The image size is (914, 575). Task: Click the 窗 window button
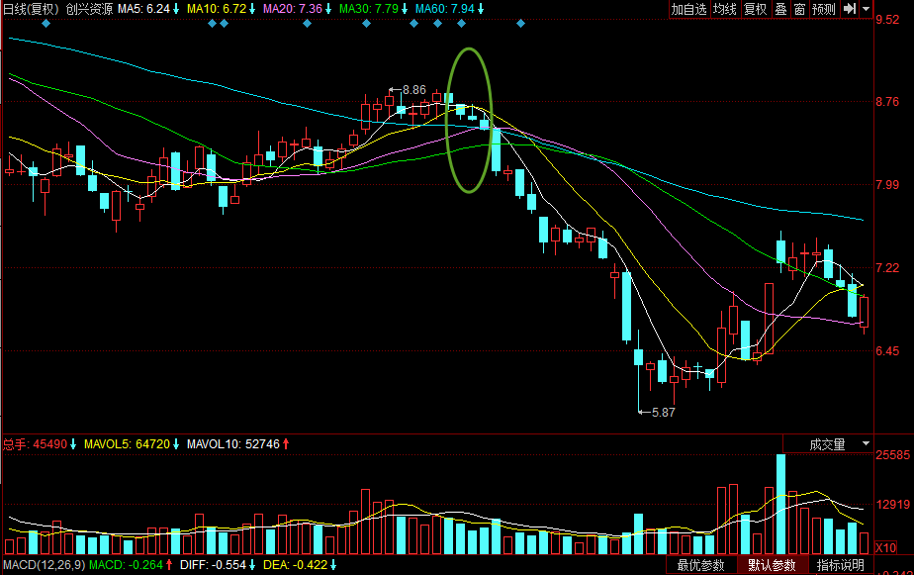point(799,9)
